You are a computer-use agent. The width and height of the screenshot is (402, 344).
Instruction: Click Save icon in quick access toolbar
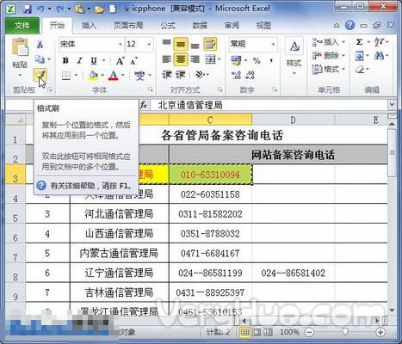pos(27,9)
